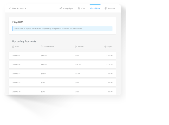Open the 2019-03-08 payment row
Image resolution: width=169 pixels, height=125 pixels.
point(62,65)
